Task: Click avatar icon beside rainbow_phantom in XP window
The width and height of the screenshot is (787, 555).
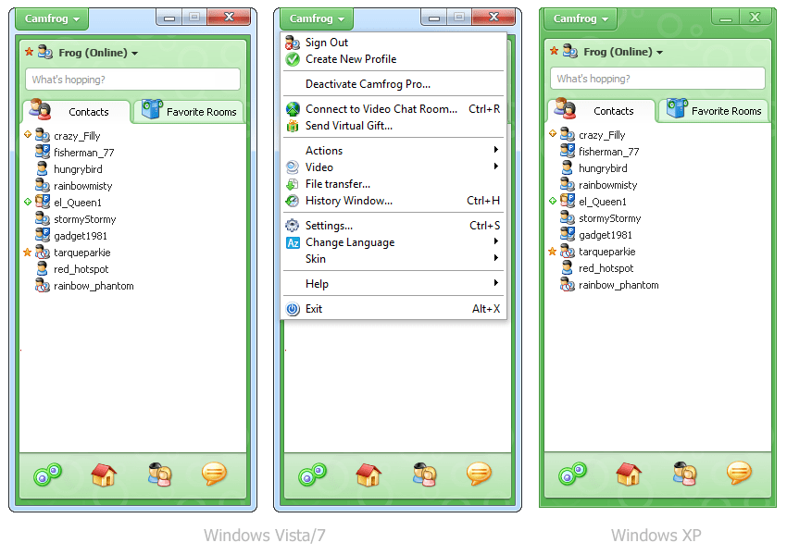Action: tap(568, 285)
